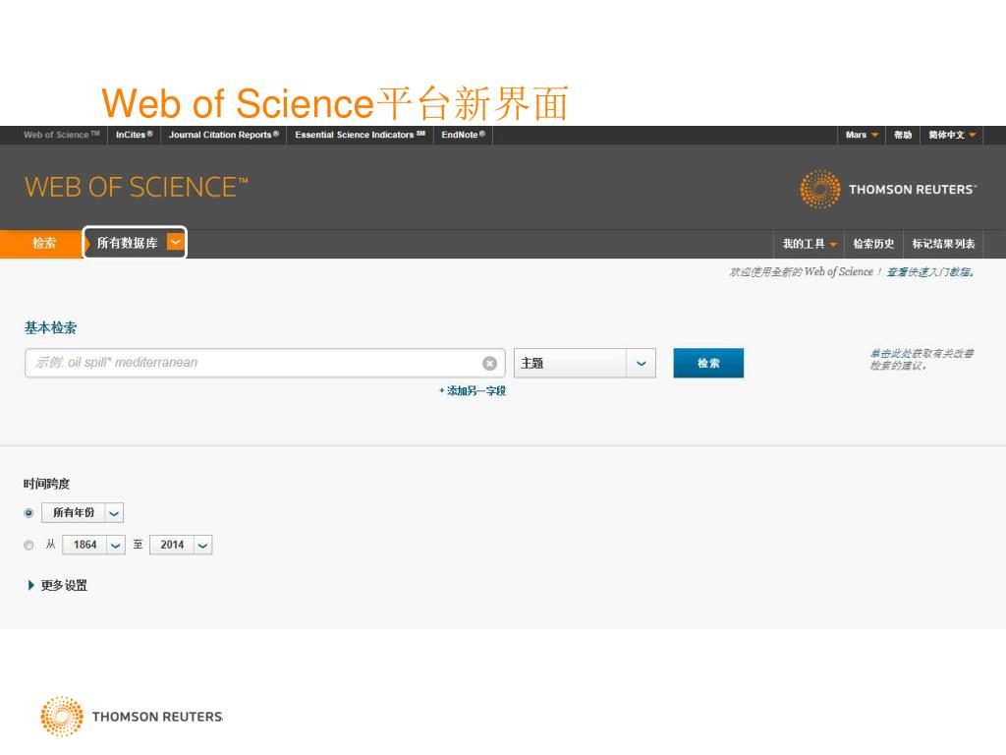Click the Thomson Reuters logo in header
This screenshot has width=1006, height=755.
888,190
